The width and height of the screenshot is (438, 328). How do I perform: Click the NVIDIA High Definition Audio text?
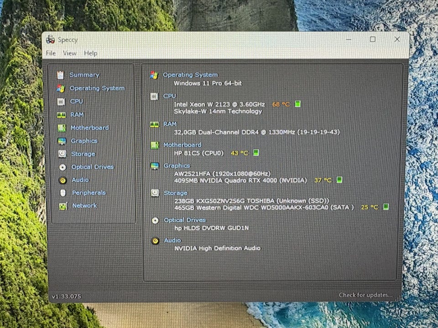click(218, 248)
